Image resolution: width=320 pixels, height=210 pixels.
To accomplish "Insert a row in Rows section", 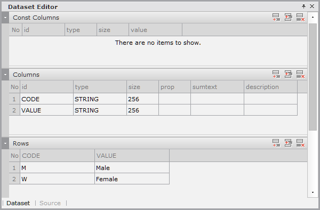I will pyautogui.click(x=288, y=143).
